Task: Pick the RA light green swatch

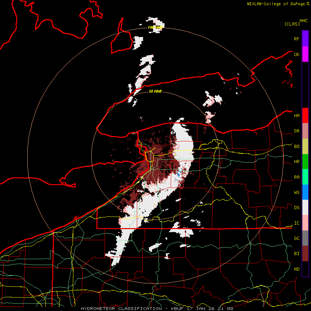Action: (305, 177)
